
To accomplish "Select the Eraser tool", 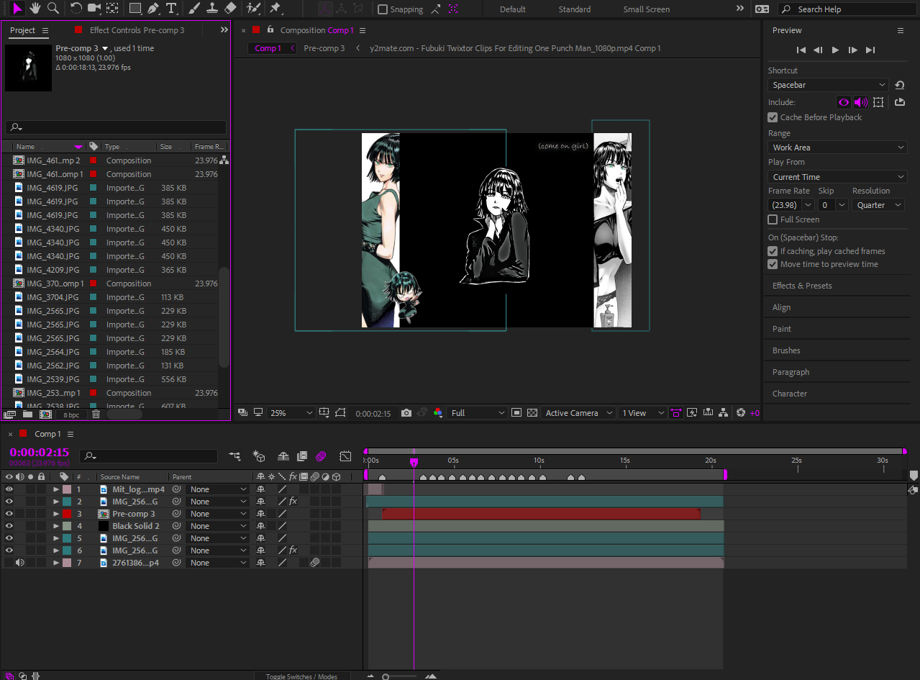I will click(x=230, y=9).
